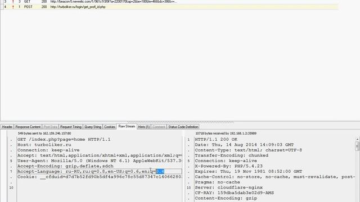
Task: Click the 'Expires: Thu, 19 Nov 1981' line
Action: [x=249, y=171]
